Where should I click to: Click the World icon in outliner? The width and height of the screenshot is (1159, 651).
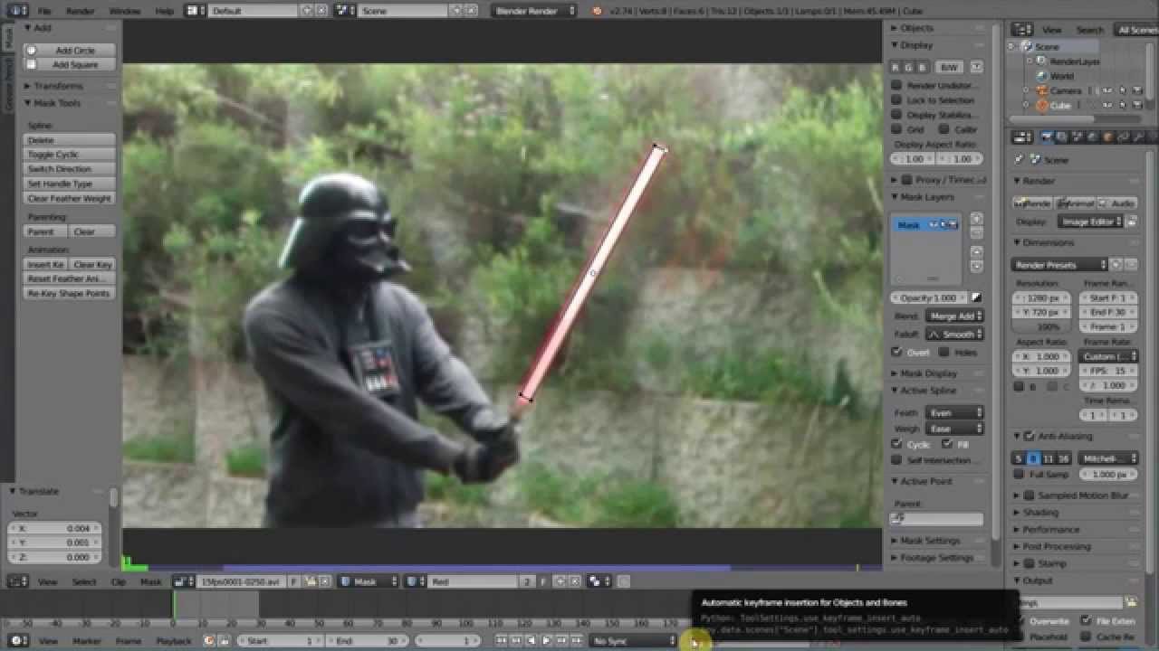click(x=1042, y=76)
